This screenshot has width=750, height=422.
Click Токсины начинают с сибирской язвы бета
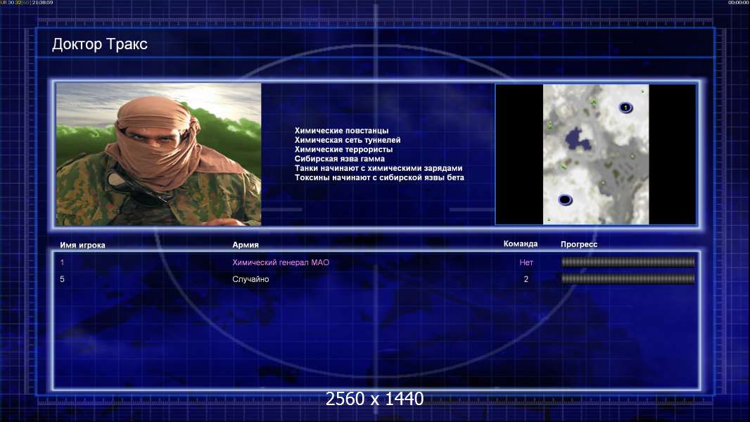click(x=379, y=177)
